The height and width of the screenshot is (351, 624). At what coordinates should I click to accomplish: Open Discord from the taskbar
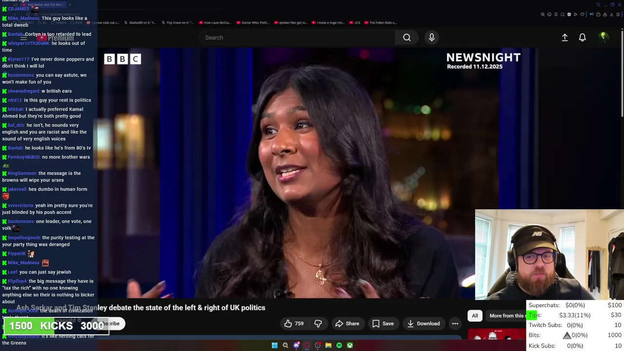296,345
